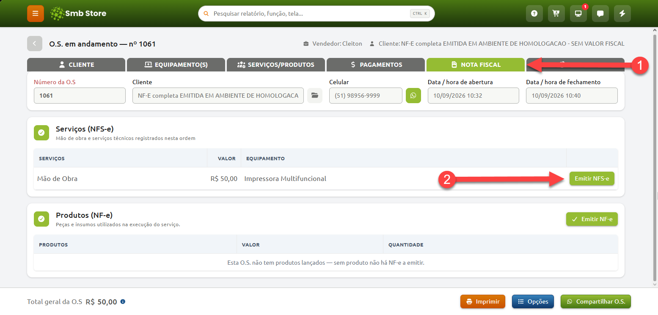Click the Smb Store logo
Viewport: 658px width, 315px height.
[78, 14]
